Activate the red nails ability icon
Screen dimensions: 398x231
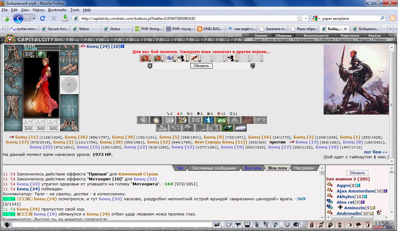(248, 120)
